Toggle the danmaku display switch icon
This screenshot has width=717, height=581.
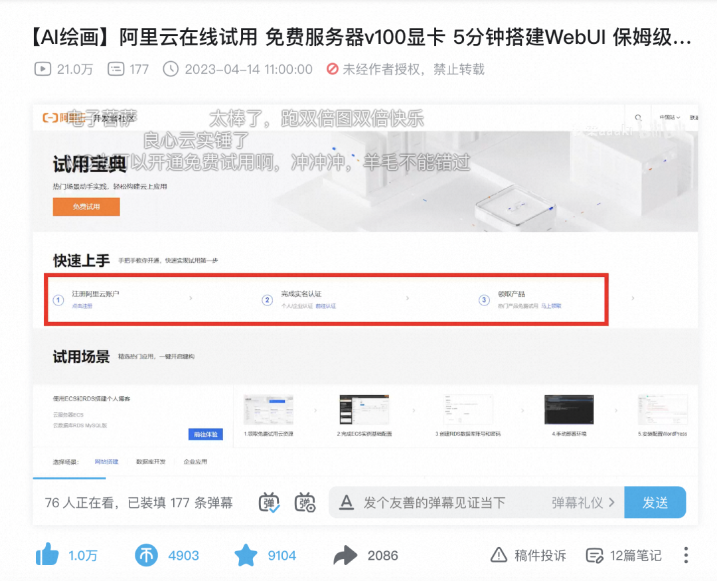coord(270,502)
